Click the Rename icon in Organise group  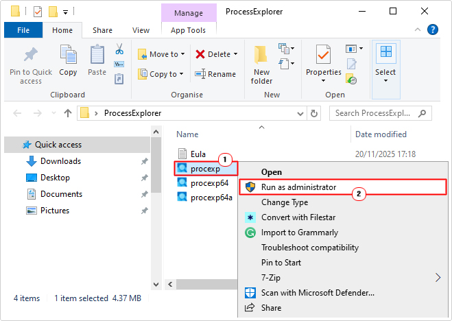click(x=200, y=74)
